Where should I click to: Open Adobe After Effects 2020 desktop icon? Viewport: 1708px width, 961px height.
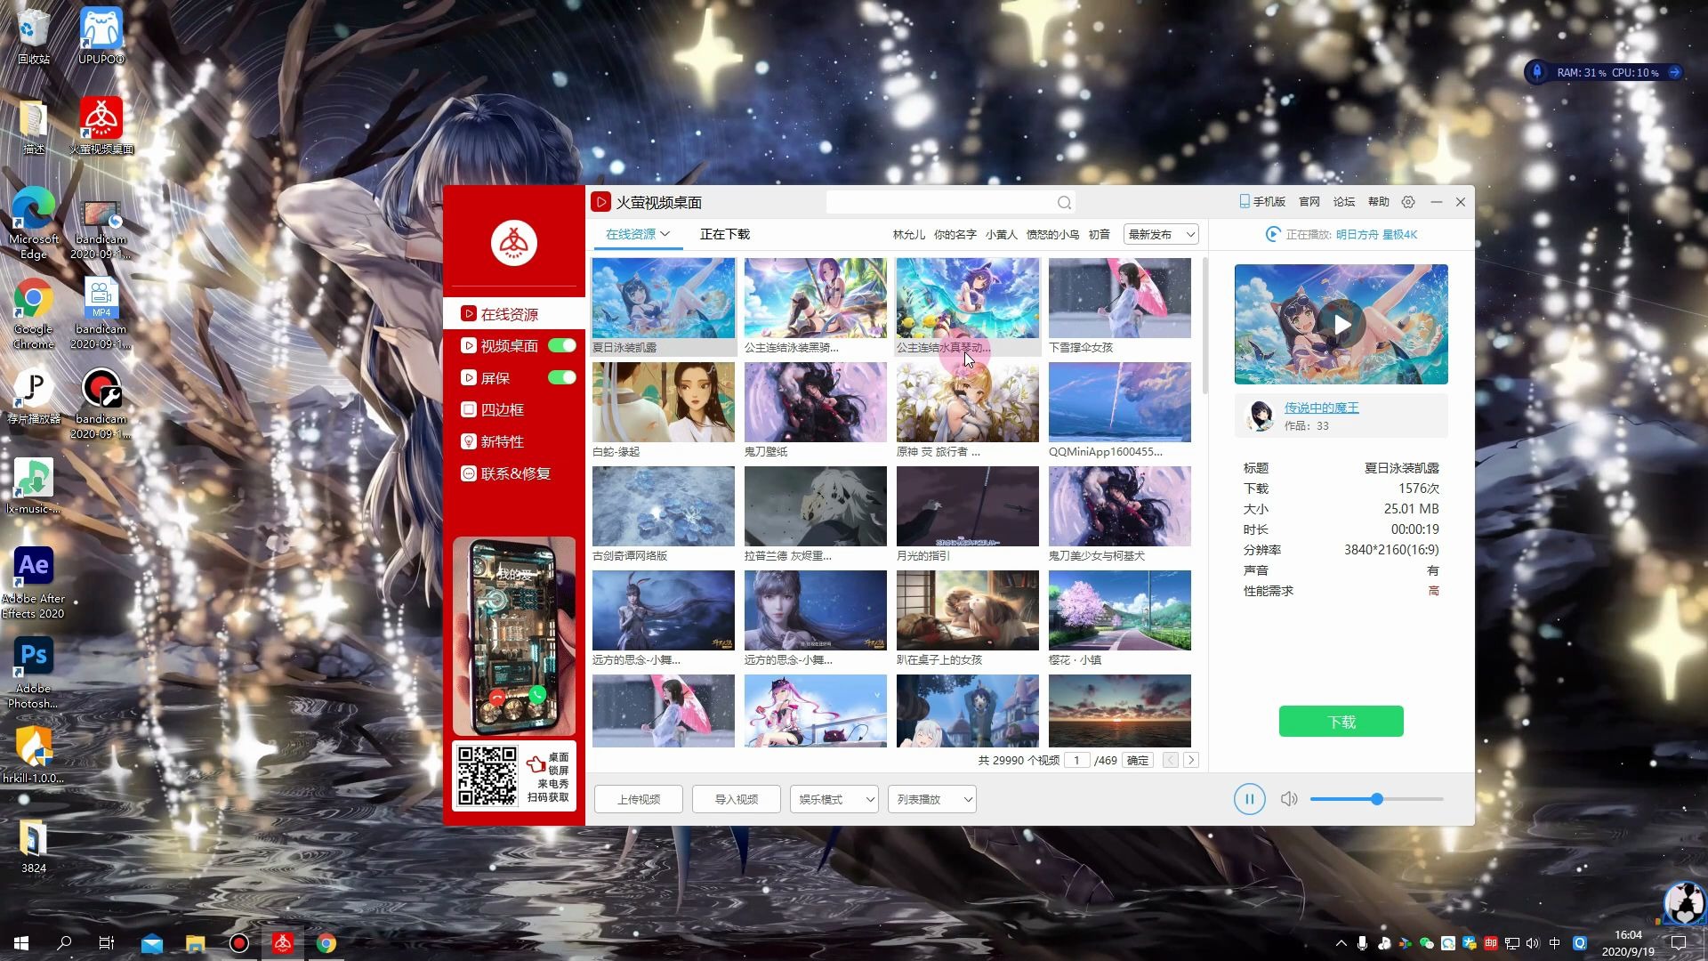[33, 582]
